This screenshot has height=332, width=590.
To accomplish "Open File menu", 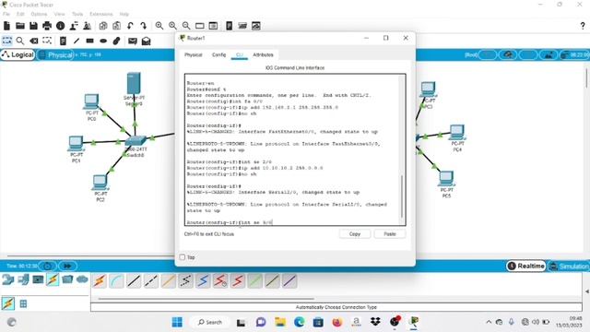I will pyautogui.click(x=6, y=14).
